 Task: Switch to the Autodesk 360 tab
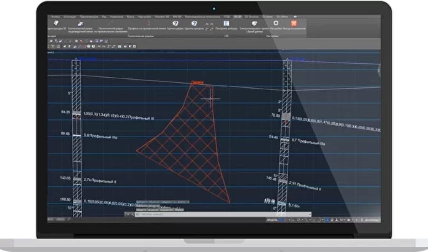click(x=162, y=17)
